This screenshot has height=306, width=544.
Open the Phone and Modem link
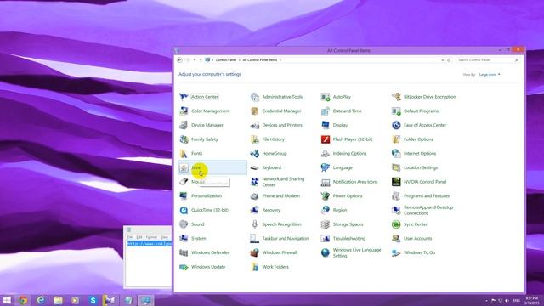(x=280, y=196)
